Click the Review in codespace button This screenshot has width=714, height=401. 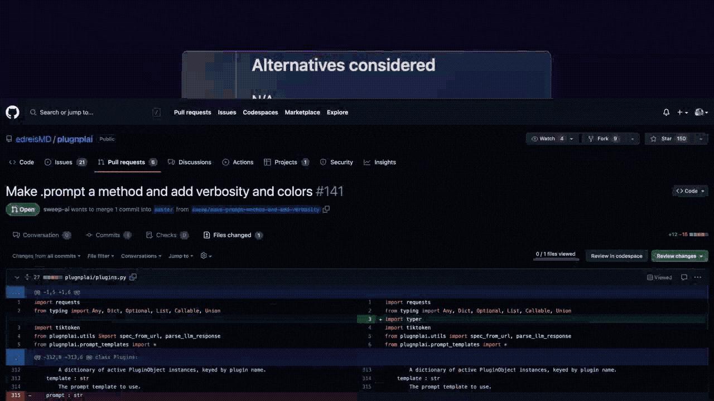(x=616, y=256)
